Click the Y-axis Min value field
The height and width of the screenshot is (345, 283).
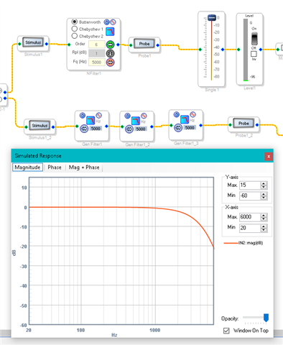click(x=250, y=195)
